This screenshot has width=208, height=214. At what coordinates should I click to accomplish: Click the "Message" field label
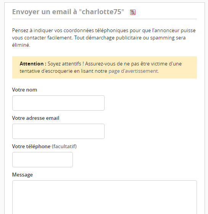coord(23,175)
